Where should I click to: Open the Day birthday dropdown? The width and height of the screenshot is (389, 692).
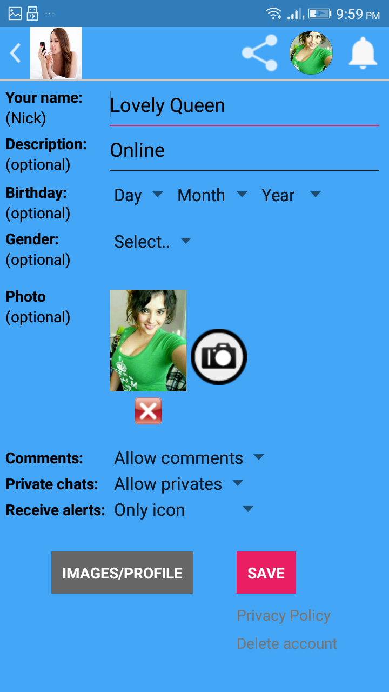(x=138, y=195)
